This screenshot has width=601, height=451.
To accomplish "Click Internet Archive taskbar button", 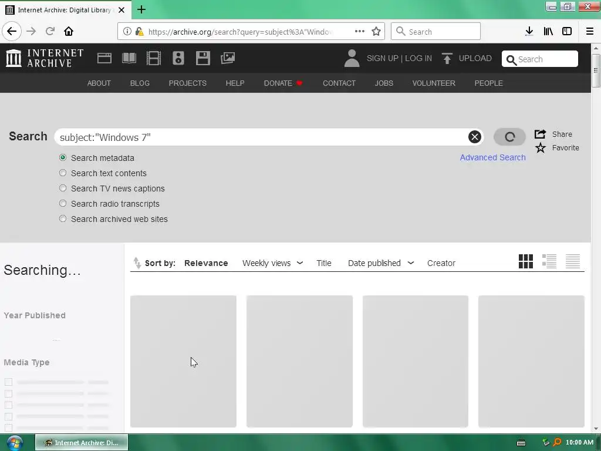I will 82,443.
